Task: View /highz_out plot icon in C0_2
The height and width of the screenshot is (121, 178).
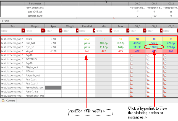Action: [165, 67]
